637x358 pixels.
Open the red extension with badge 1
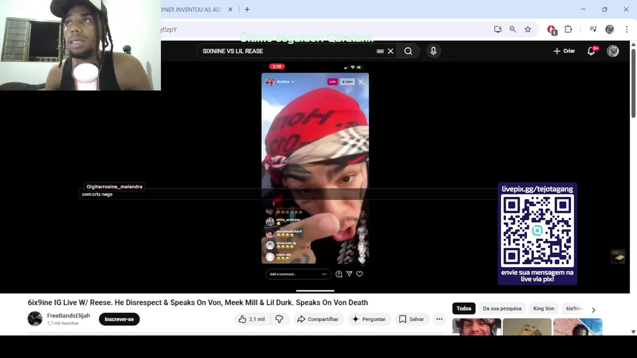pyautogui.click(x=551, y=30)
